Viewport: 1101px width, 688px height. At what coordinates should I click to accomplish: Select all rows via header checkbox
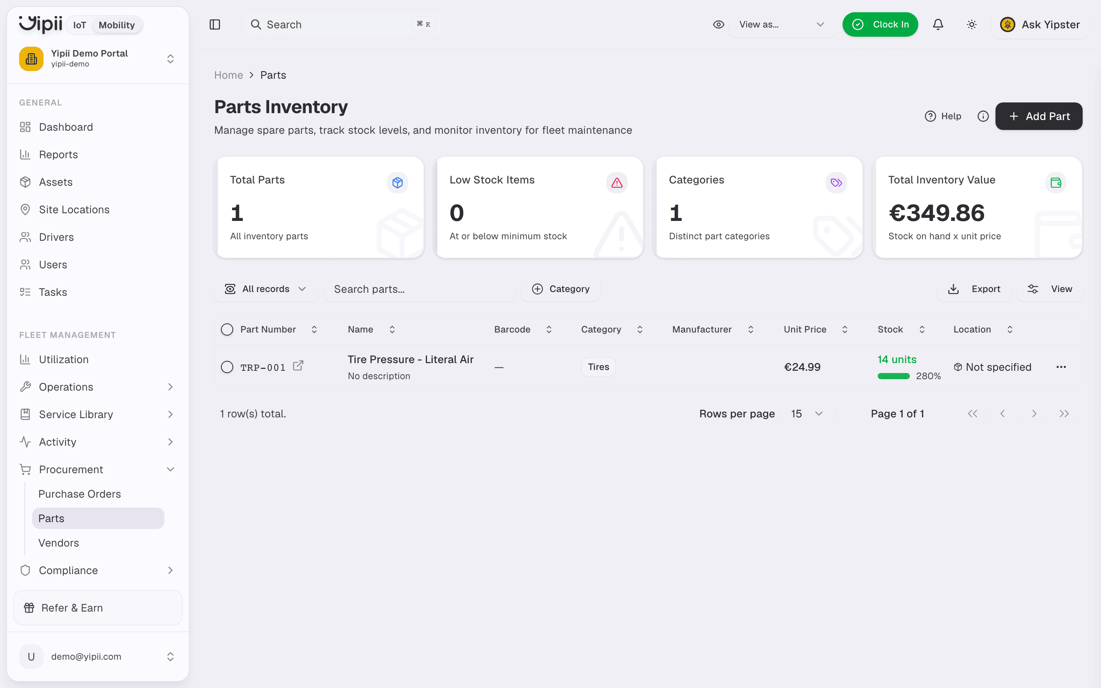coord(227,329)
